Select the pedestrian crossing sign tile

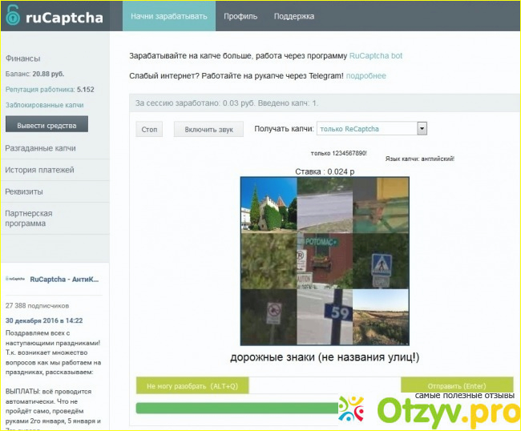click(379, 260)
